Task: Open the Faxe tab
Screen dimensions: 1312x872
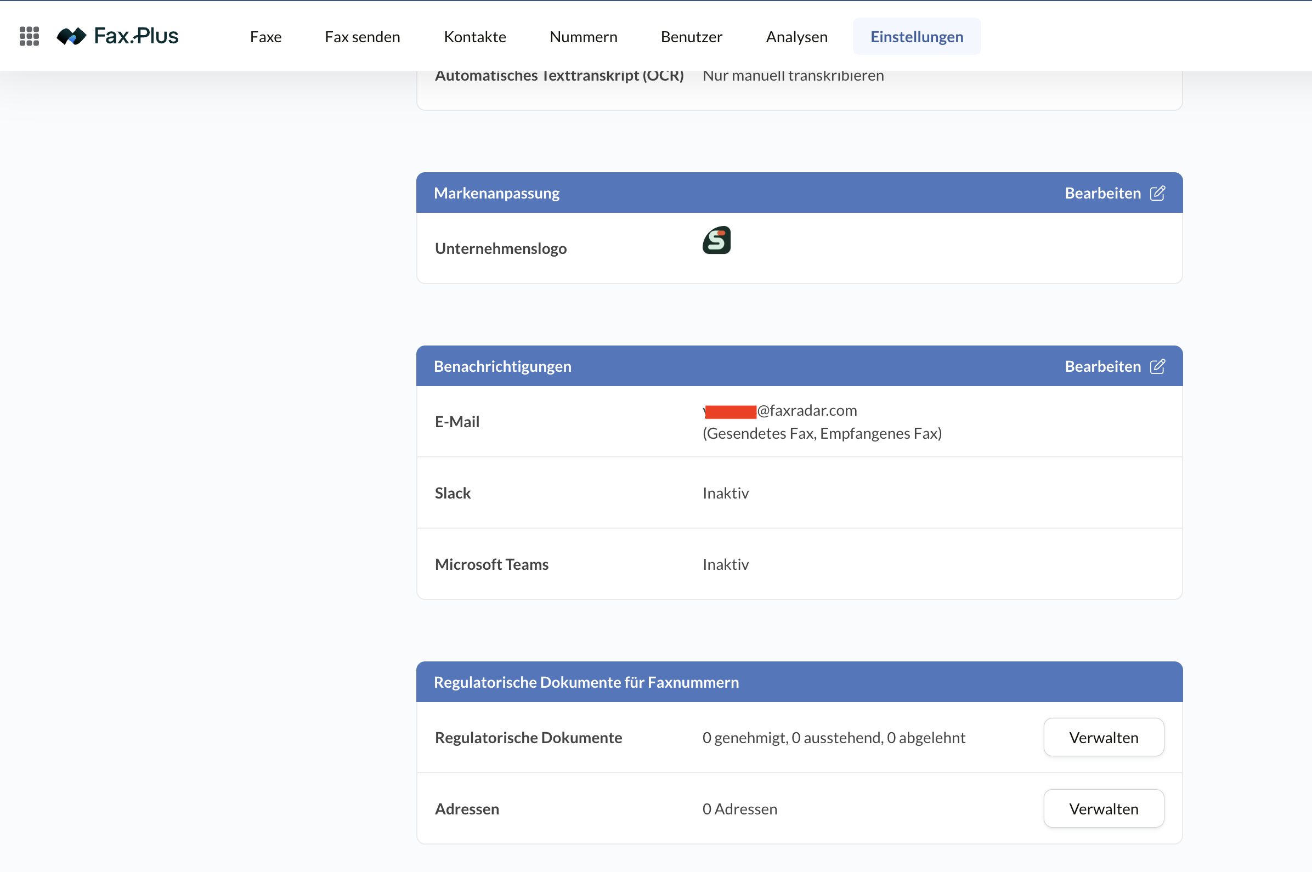Action: pos(266,37)
